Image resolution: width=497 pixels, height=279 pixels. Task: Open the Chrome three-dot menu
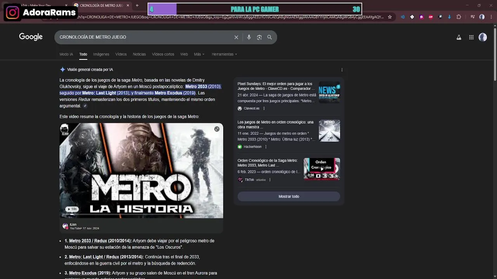(x=491, y=17)
